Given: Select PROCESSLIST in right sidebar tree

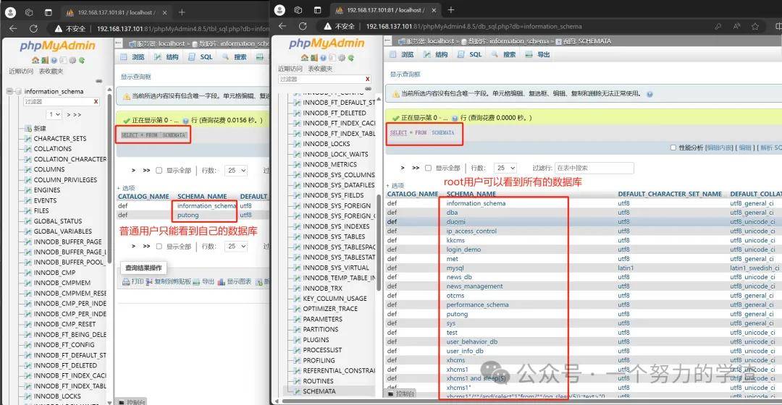Looking at the screenshot, I should point(322,350).
